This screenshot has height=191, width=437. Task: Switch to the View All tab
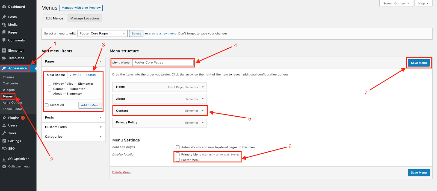click(x=75, y=75)
